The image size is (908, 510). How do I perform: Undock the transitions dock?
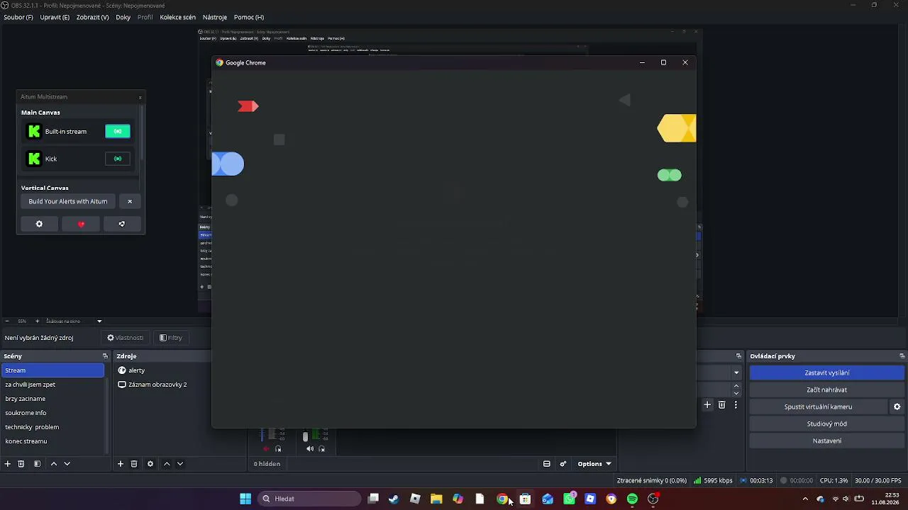(x=738, y=356)
